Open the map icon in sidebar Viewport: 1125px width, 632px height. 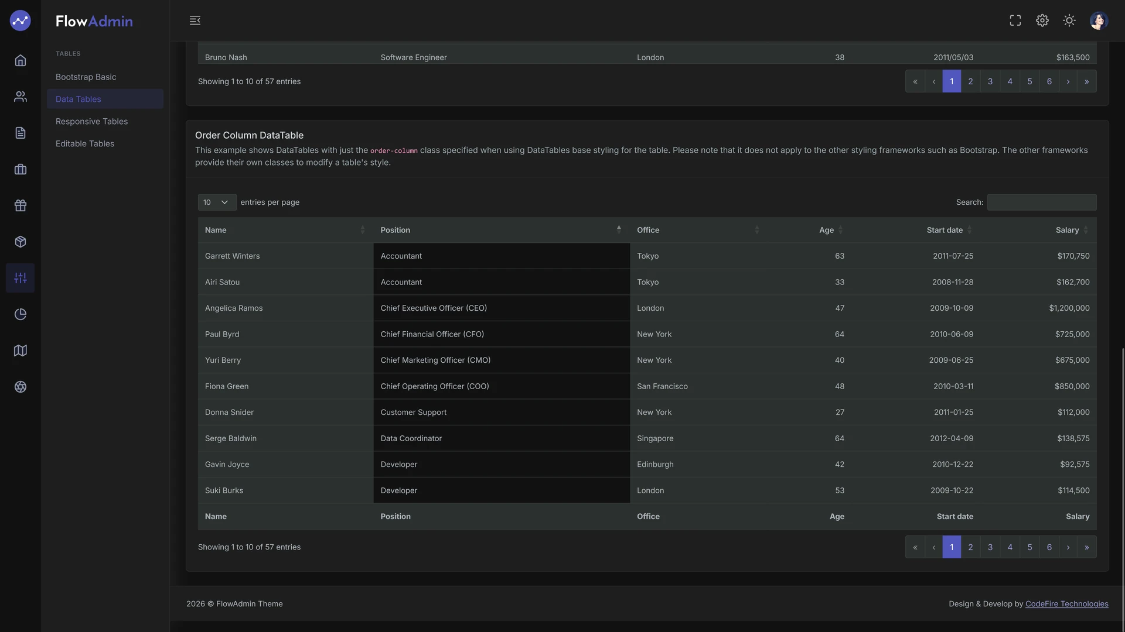point(21,351)
